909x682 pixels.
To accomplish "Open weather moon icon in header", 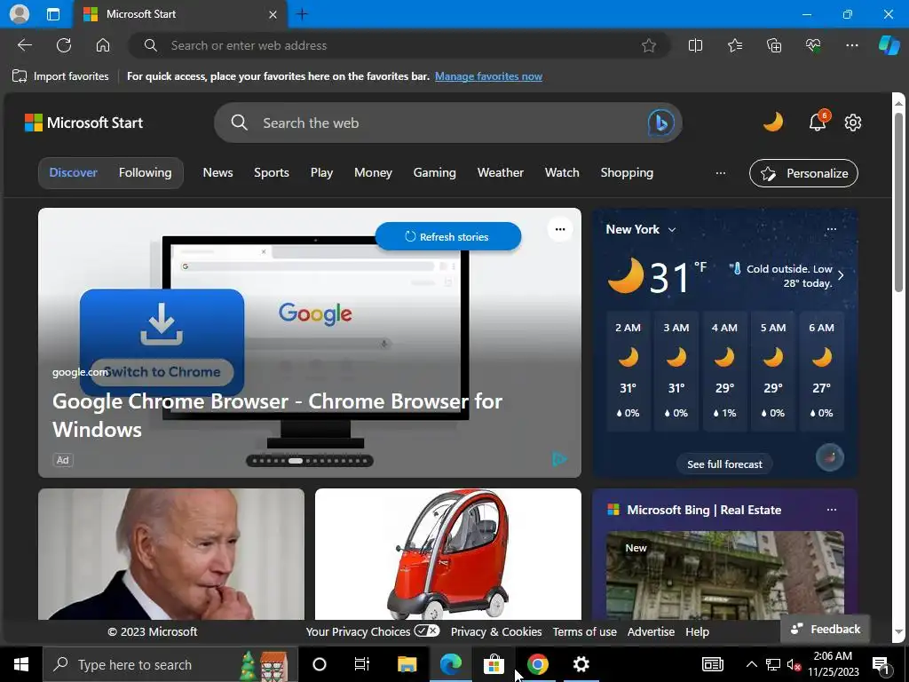I will (773, 123).
